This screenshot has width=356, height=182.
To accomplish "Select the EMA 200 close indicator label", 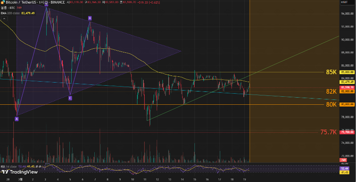I will [x=10, y=13].
